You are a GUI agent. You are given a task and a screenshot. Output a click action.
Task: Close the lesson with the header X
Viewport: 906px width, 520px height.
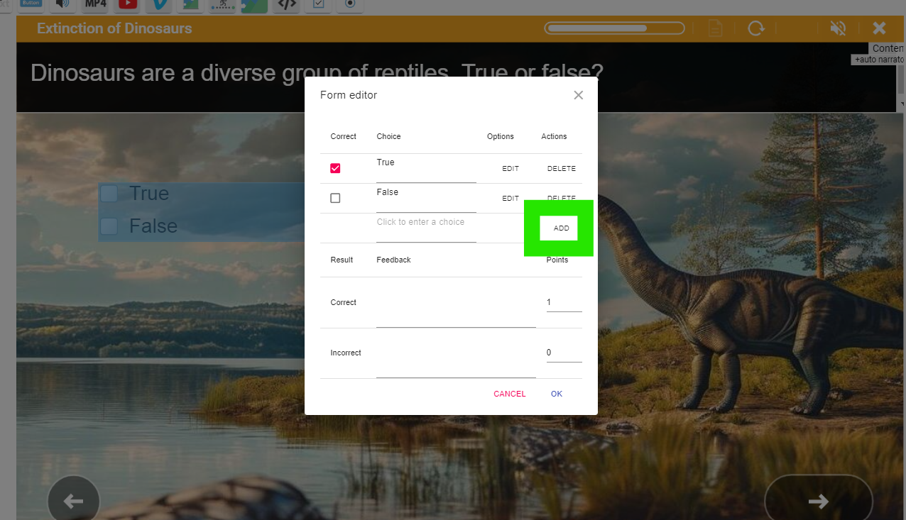click(879, 28)
